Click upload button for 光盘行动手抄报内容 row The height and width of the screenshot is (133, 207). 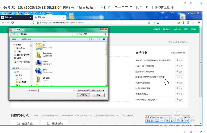point(179,66)
